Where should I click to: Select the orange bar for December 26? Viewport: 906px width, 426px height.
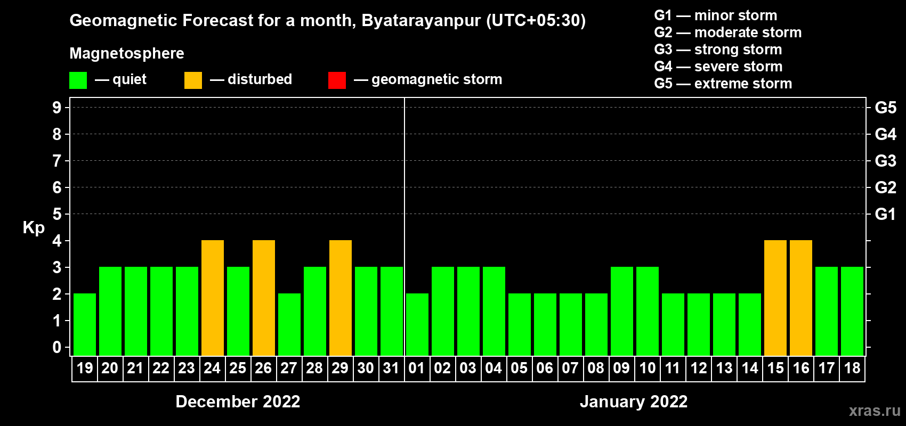[264, 298]
